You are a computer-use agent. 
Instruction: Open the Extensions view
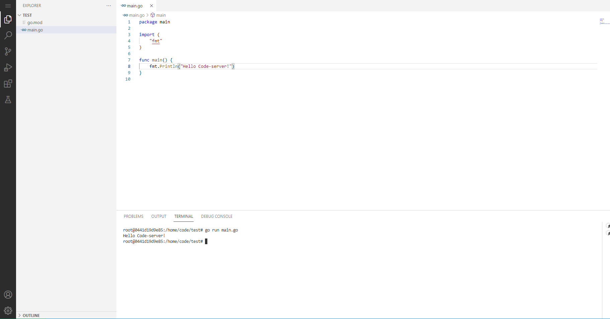(x=8, y=84)
